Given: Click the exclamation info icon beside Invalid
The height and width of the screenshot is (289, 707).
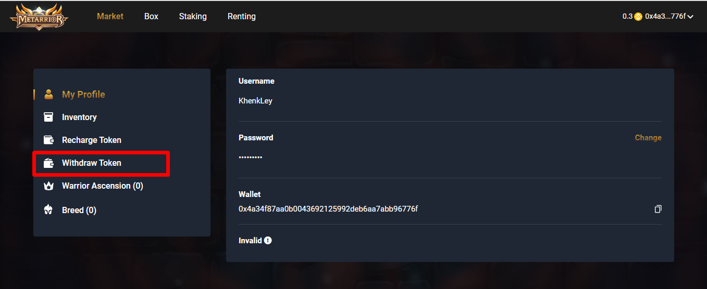Looking at the screenshot, I should (x=268, y=240).
